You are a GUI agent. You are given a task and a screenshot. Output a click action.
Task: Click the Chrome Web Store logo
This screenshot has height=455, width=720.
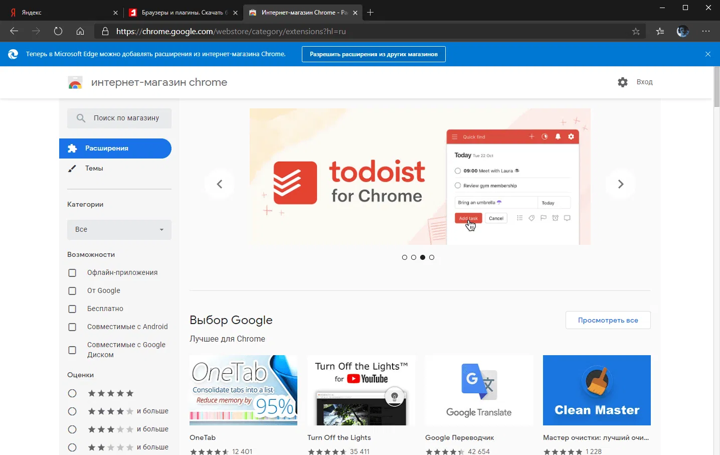click(x=75, y=82)
